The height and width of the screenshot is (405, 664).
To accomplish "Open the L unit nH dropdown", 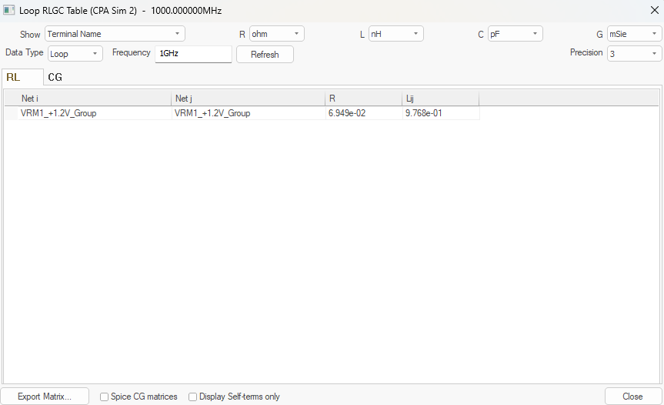I will pos(395,34).
